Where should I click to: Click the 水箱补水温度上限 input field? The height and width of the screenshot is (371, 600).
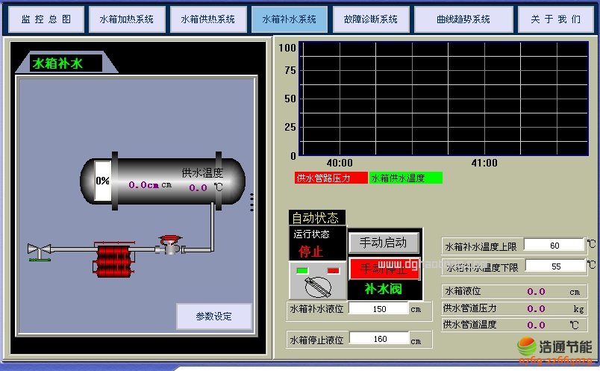click(554, 245)
